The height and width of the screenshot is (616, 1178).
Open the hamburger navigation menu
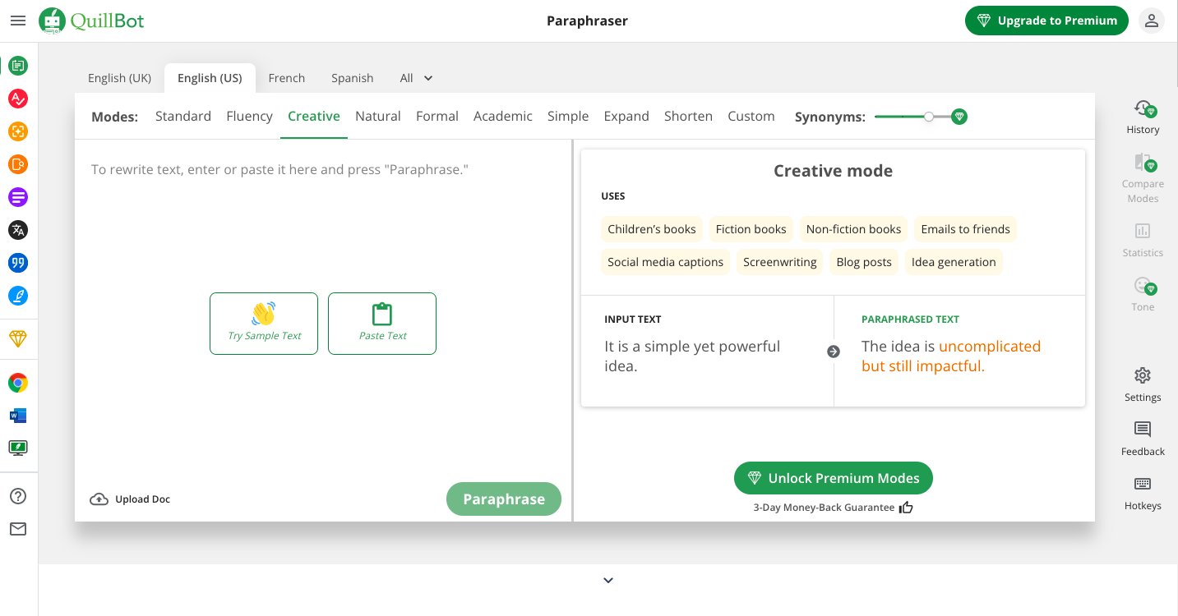pos(17,21)
